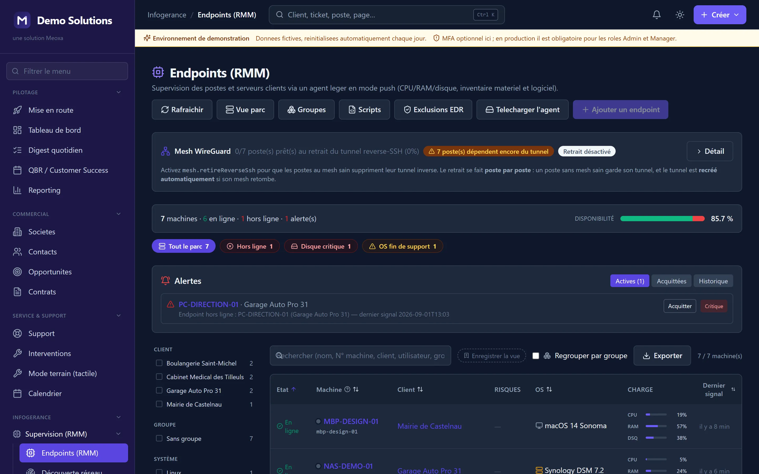The height and width of the screenshot is (474, 759).
Task: Collapse the PILOTAGE menu section
Action: coord(119,92)
